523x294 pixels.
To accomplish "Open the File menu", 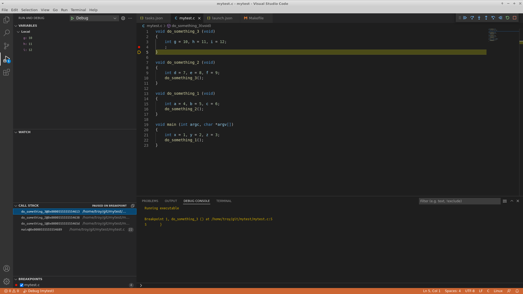I will pos(5,10).
